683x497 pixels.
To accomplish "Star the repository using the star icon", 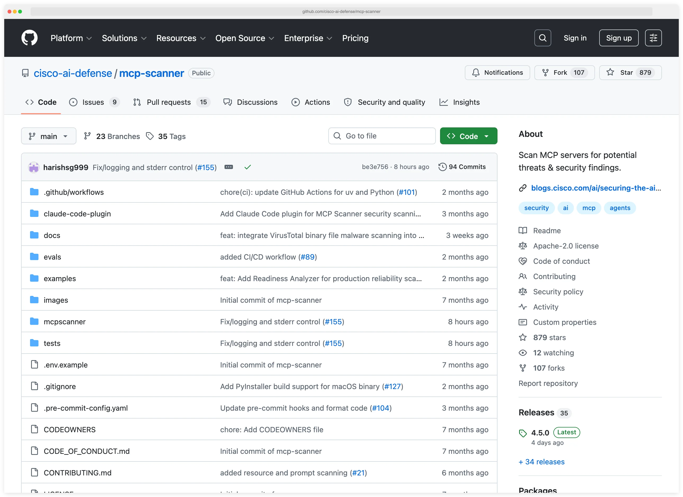I will point(611,72).
